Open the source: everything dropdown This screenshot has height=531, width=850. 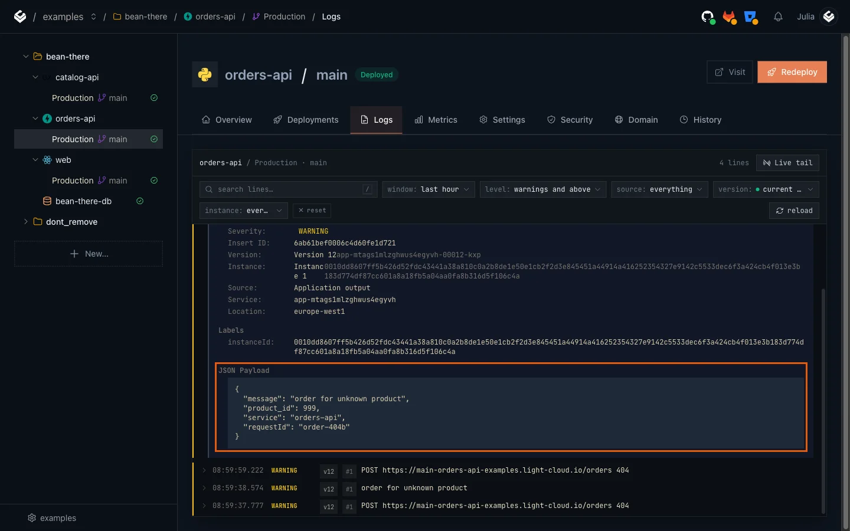click(659, 189)
